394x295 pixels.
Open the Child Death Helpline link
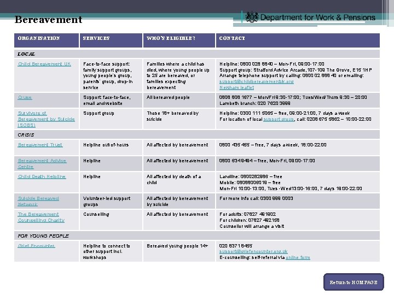click(42, 176)
